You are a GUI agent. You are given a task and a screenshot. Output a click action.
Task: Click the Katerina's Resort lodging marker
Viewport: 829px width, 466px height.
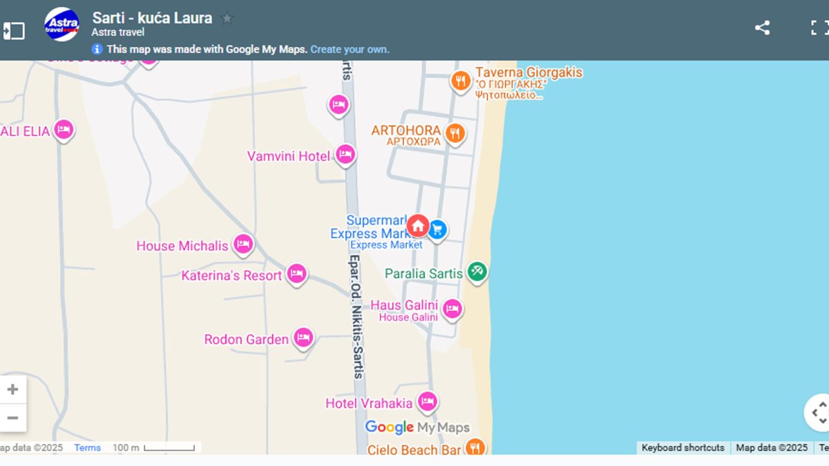pos(296,273)
